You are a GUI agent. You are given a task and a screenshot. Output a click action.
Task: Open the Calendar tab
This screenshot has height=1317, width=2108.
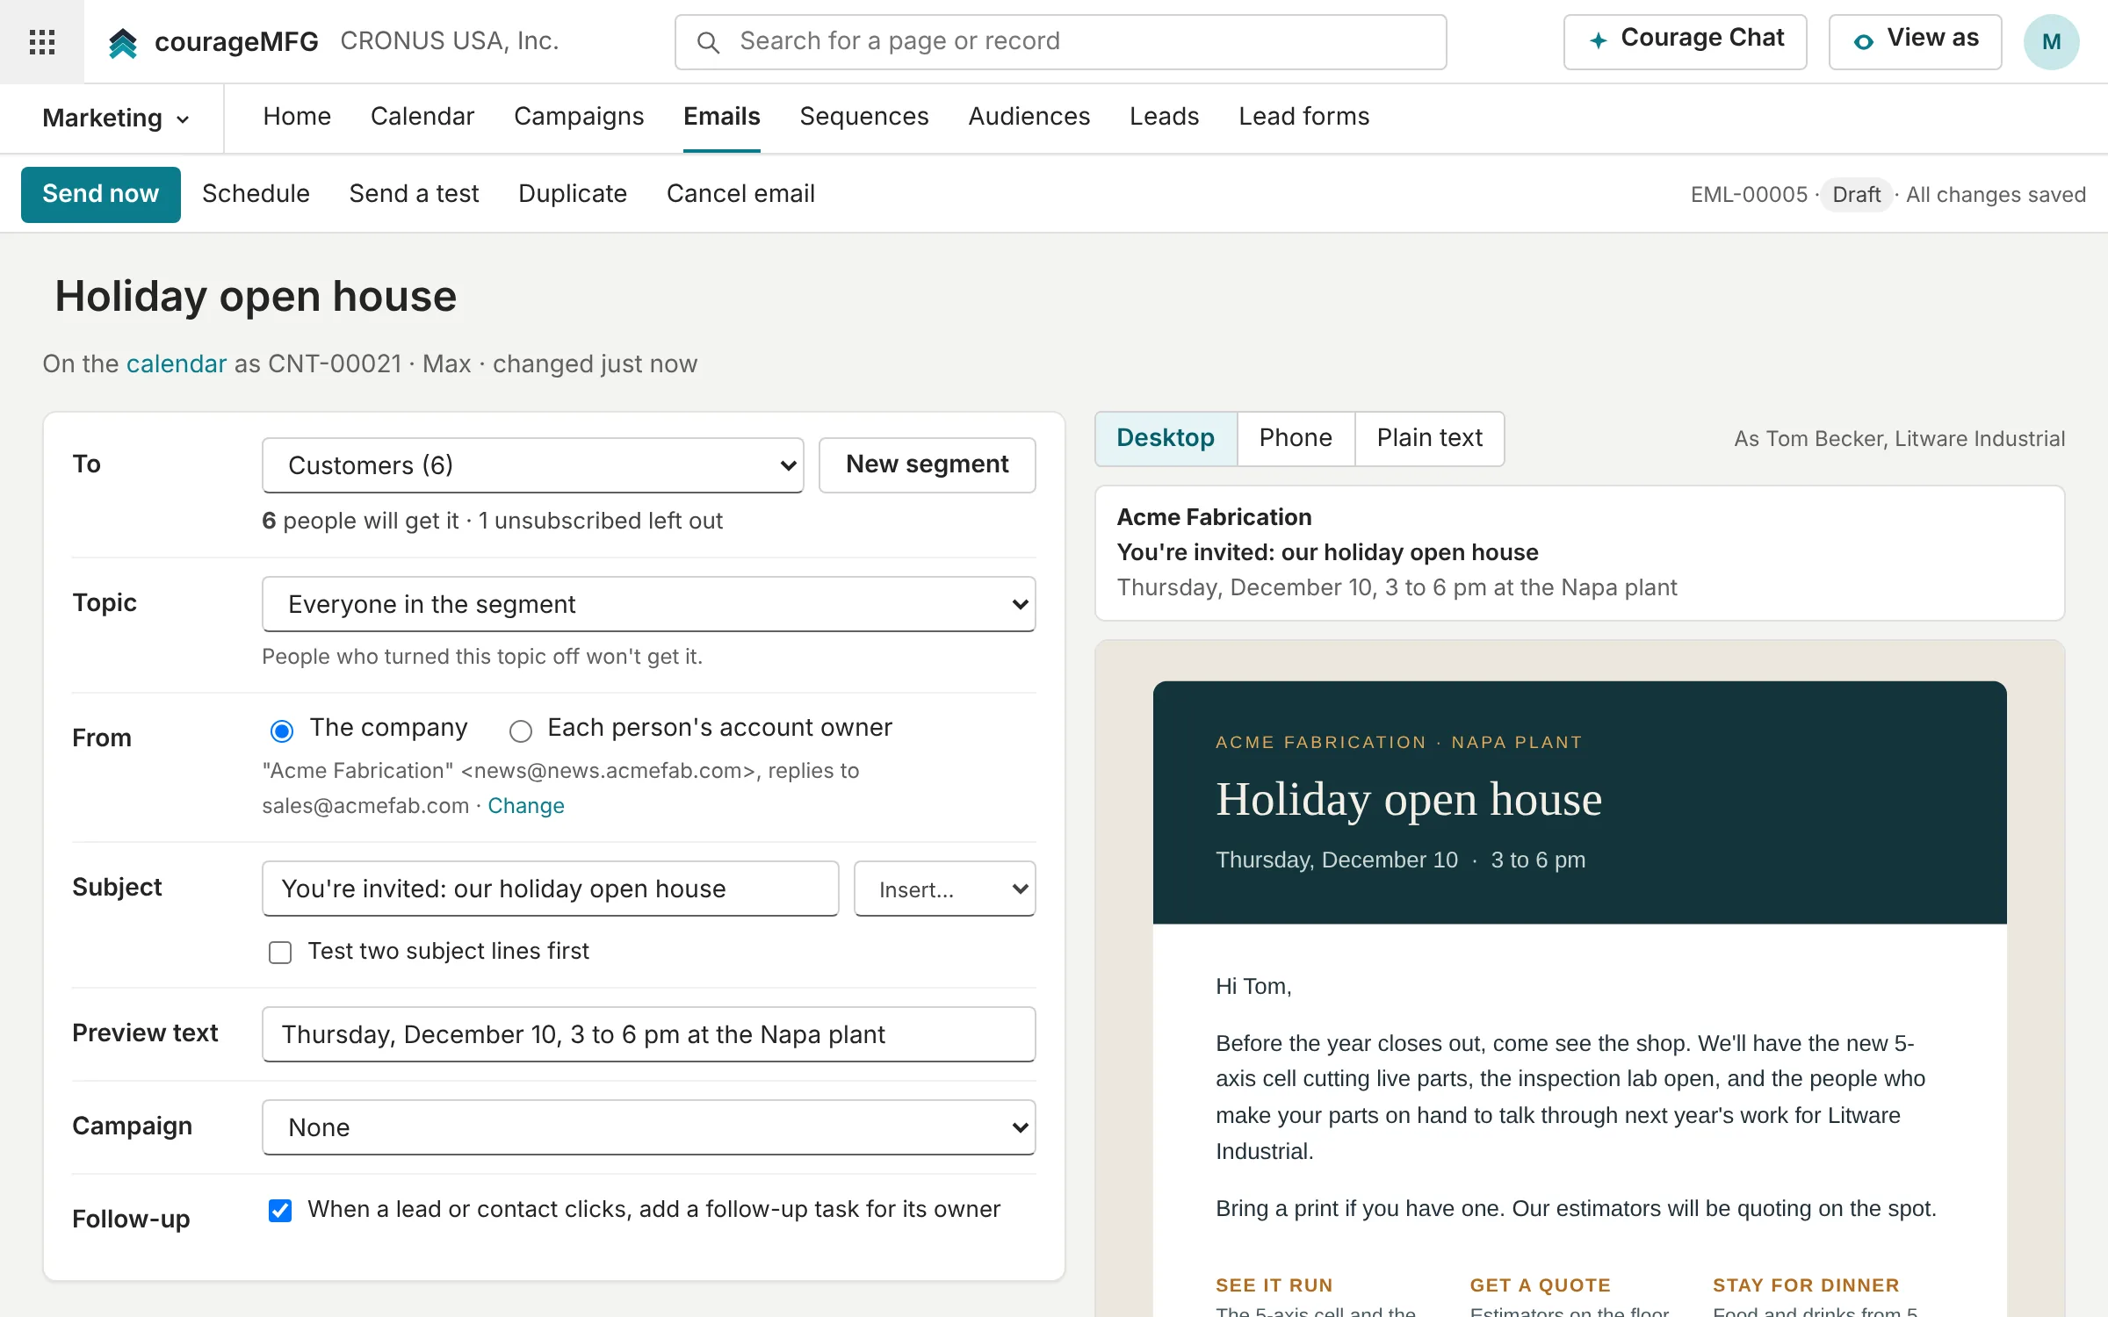[x=422, y=117]
